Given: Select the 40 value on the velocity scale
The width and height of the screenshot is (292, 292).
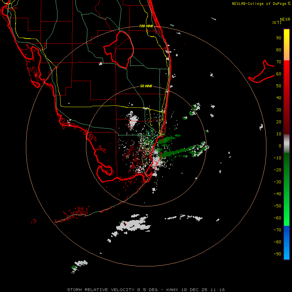Looking at the screenshot, I should pyautogui.click(x=279, y=98).
